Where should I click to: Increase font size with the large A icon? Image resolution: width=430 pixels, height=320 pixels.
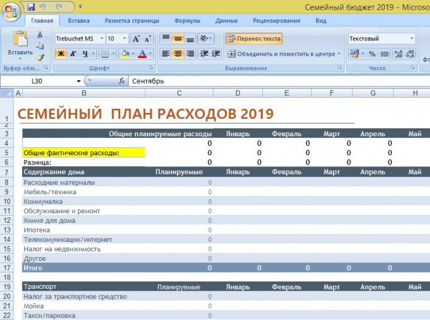point(135,38)
